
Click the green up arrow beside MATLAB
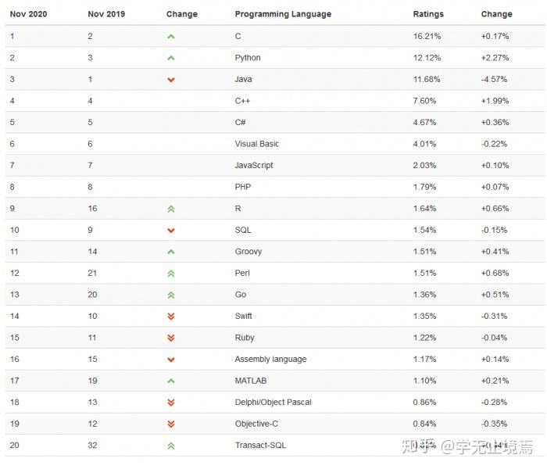click(171, 381)
